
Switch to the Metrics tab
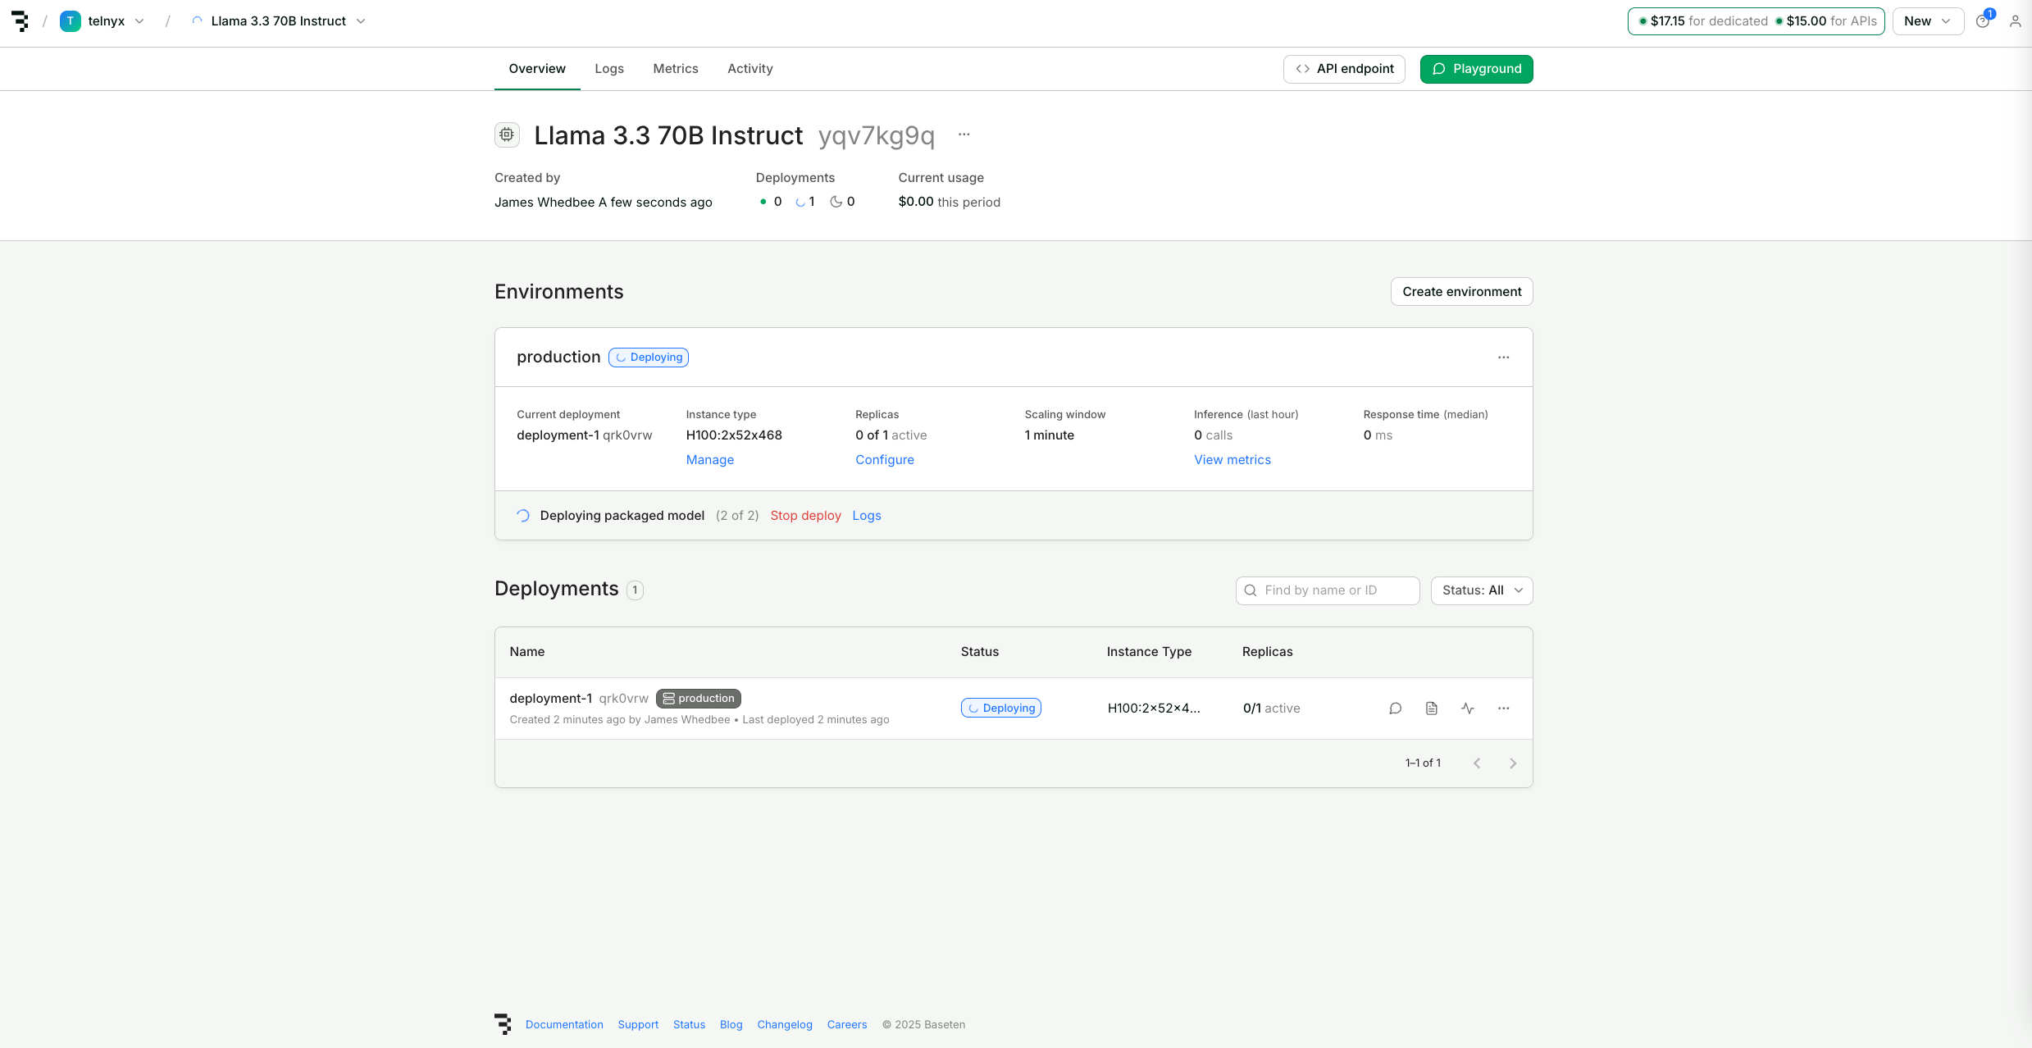(676, 69)
